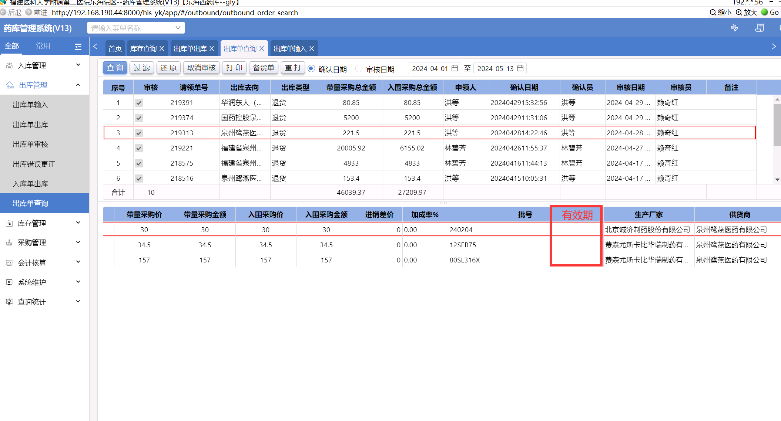
Task: Open 出库单审核 in the sidebar
Action: click(x=31, y=144)
